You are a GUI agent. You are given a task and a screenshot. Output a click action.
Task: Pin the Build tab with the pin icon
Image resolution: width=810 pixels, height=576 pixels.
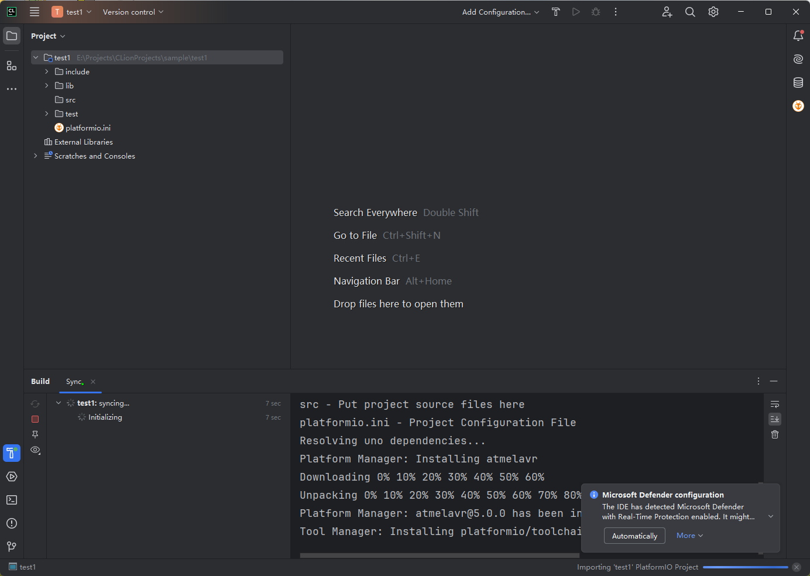(35, 434)
